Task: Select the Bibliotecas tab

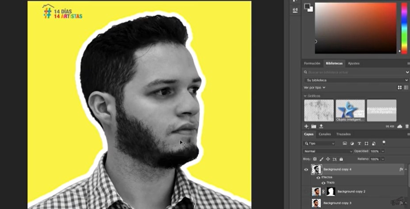Action: coord(334,63)
